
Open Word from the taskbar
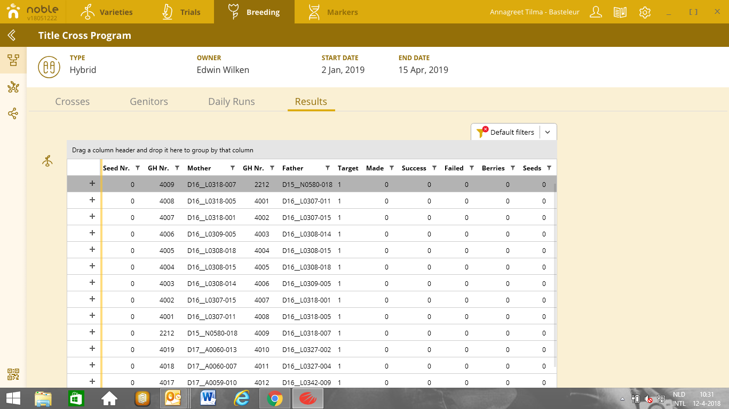point(208,398)
